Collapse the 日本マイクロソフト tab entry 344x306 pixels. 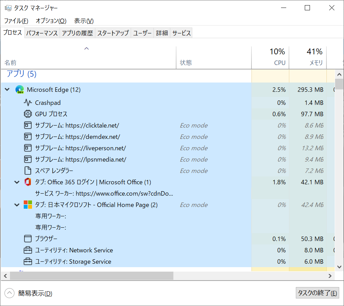[17, 205]
